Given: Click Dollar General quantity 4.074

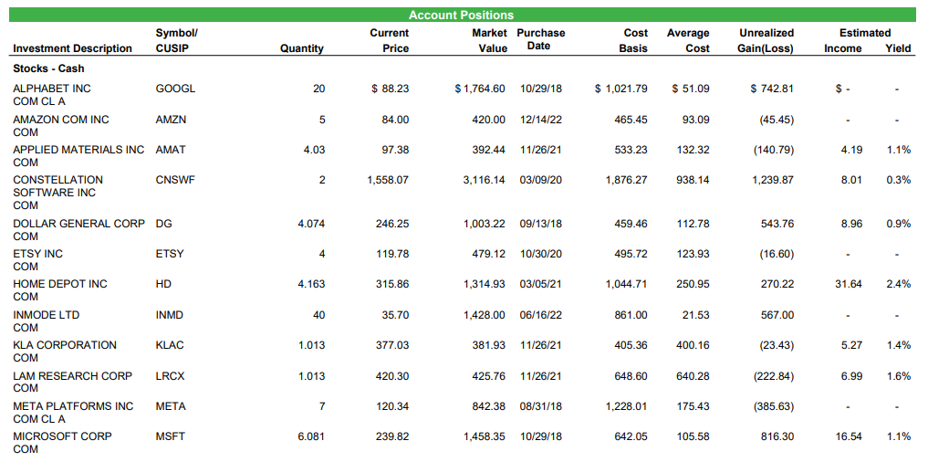Looking at the screenshot, I should pyautogui.click(x=312, y=224).
